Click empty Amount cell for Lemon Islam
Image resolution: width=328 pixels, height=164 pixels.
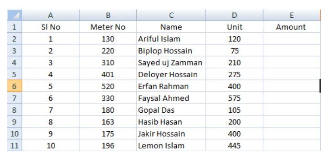click(292, 145)
